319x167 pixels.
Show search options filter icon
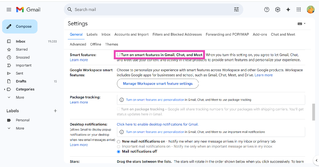[x=236, y=10]
